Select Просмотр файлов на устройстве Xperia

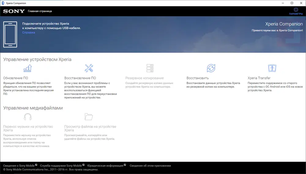[x=90, y=128]
